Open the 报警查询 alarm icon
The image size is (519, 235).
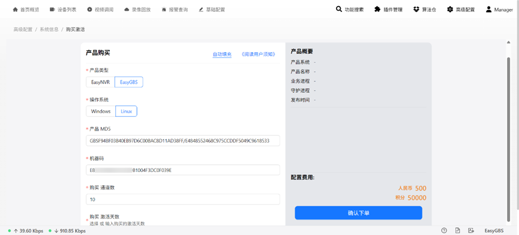pos(164,10)
